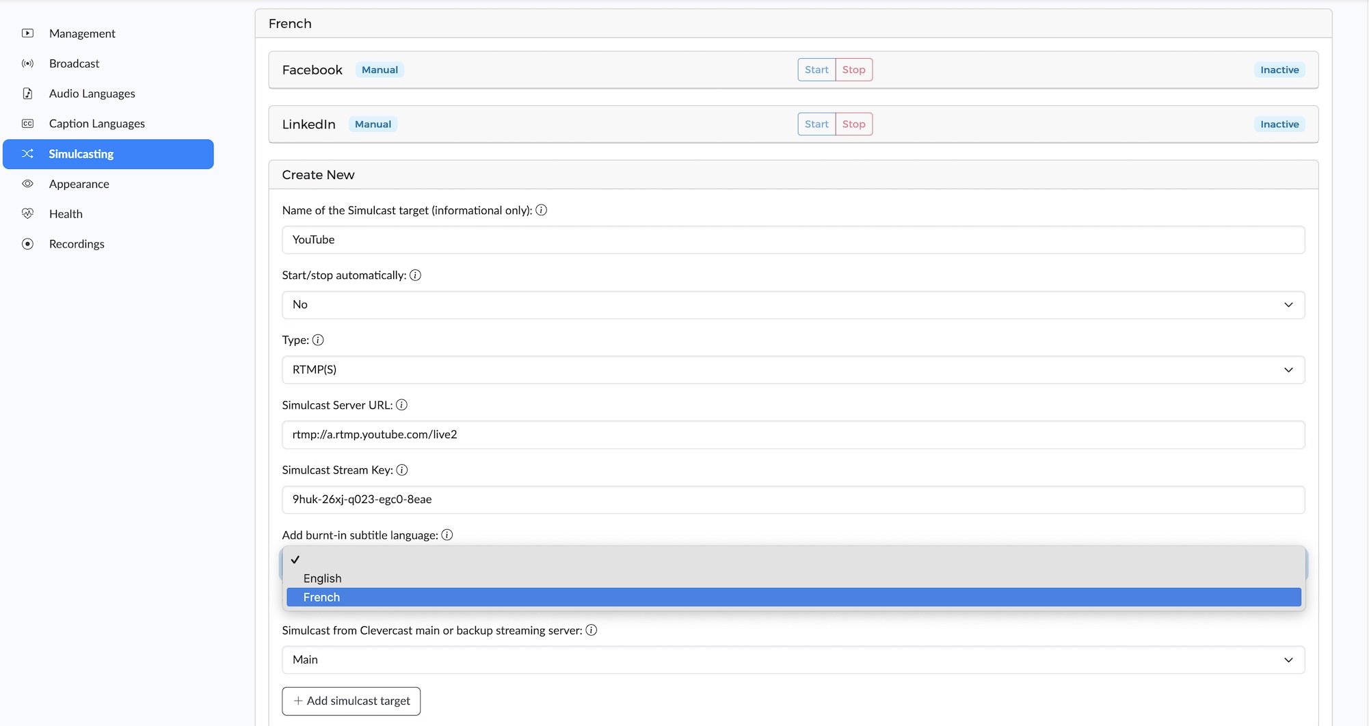Select the Simulcasting menu item
Image resolution: width=1369 pixels, height=726 pixels.
pyautogui.click(x=108, y=154)
